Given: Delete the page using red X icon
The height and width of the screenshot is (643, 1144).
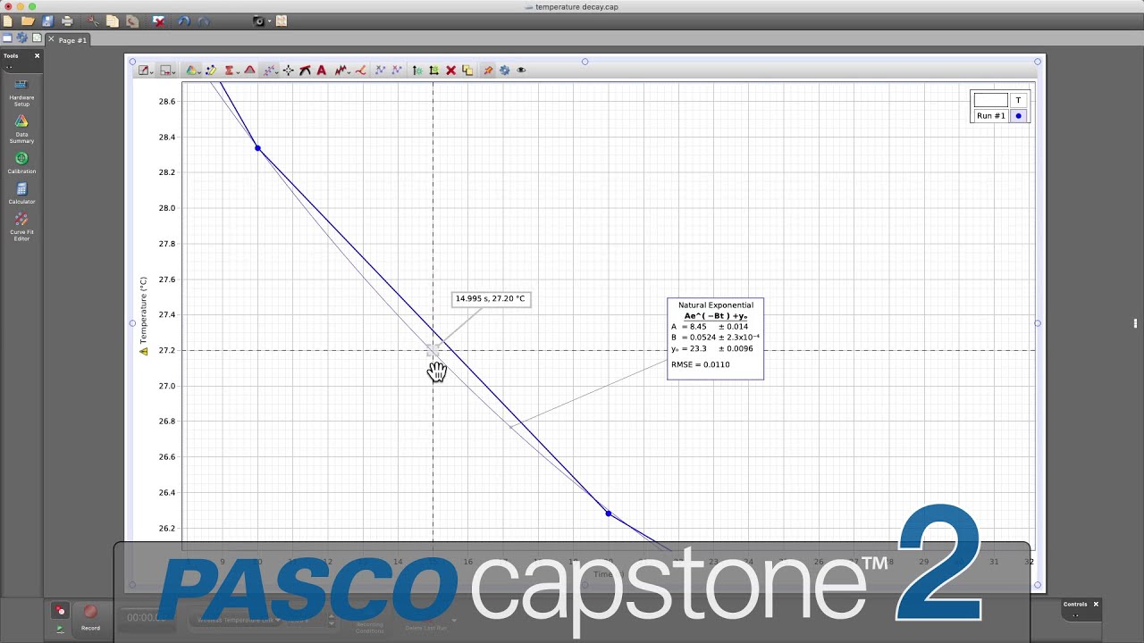Looking at the screenshot, I should tap(159, 21).
